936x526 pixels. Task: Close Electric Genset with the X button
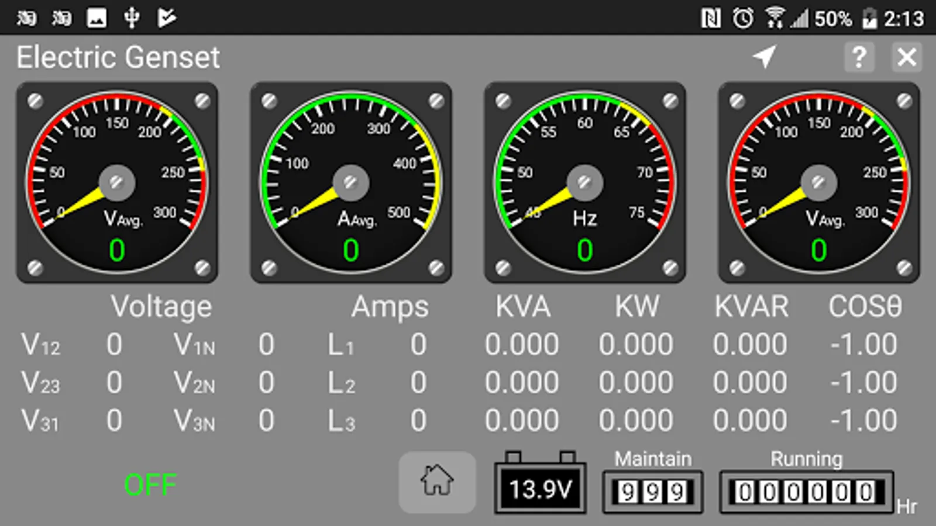pos(907,57)
